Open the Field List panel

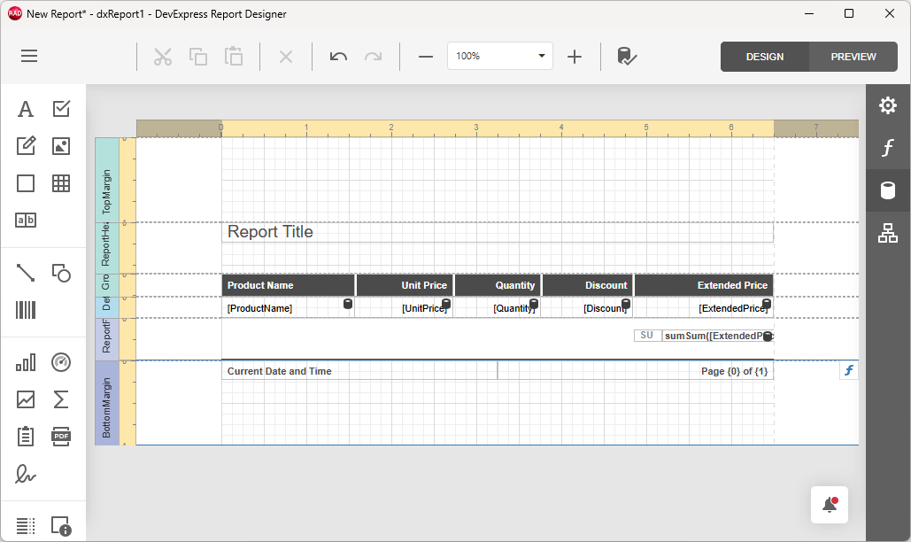[888, 190]
